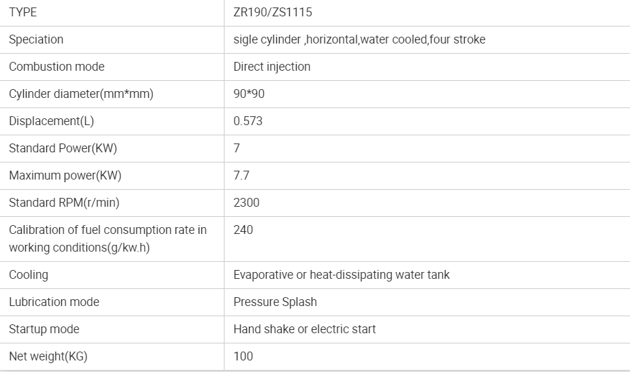
Task: Select the 240 fuel consumption value
Action: (x=243, y=230)
